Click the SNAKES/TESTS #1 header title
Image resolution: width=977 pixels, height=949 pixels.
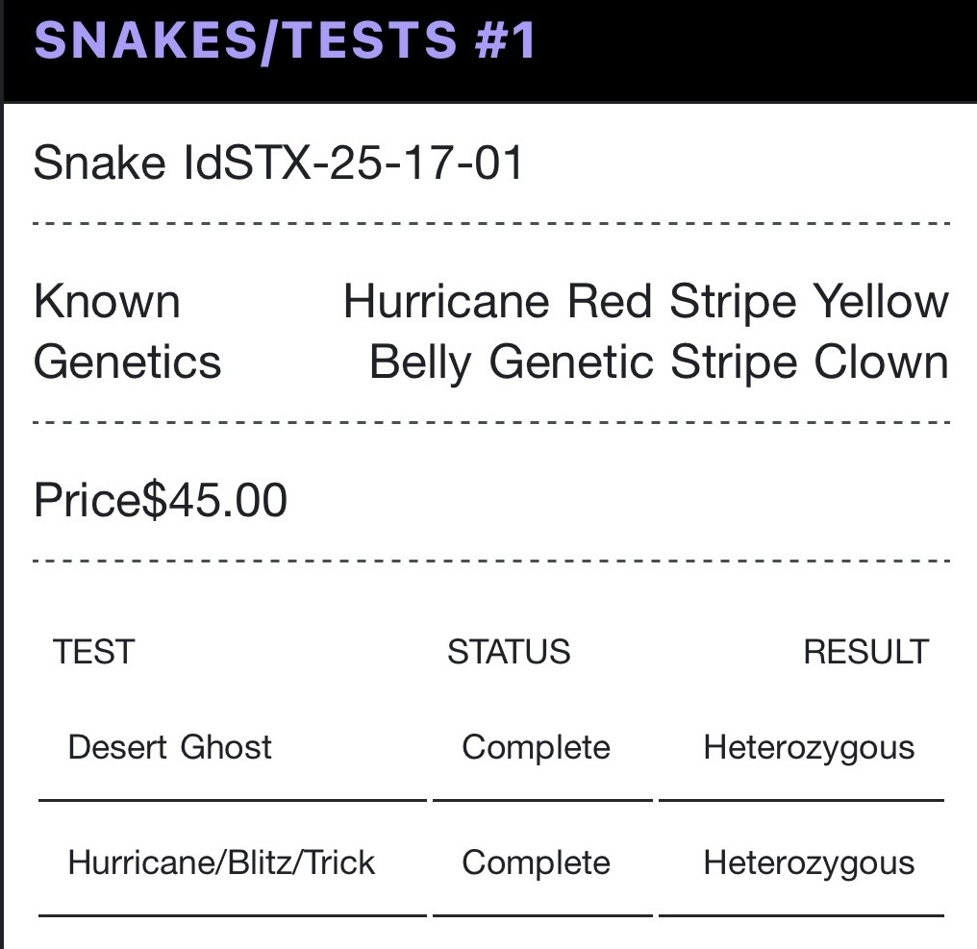[x=285, y=39]
